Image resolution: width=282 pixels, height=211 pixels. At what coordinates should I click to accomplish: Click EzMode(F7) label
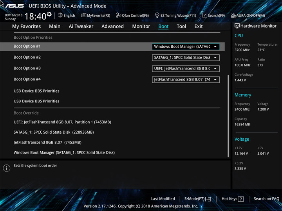194,198
